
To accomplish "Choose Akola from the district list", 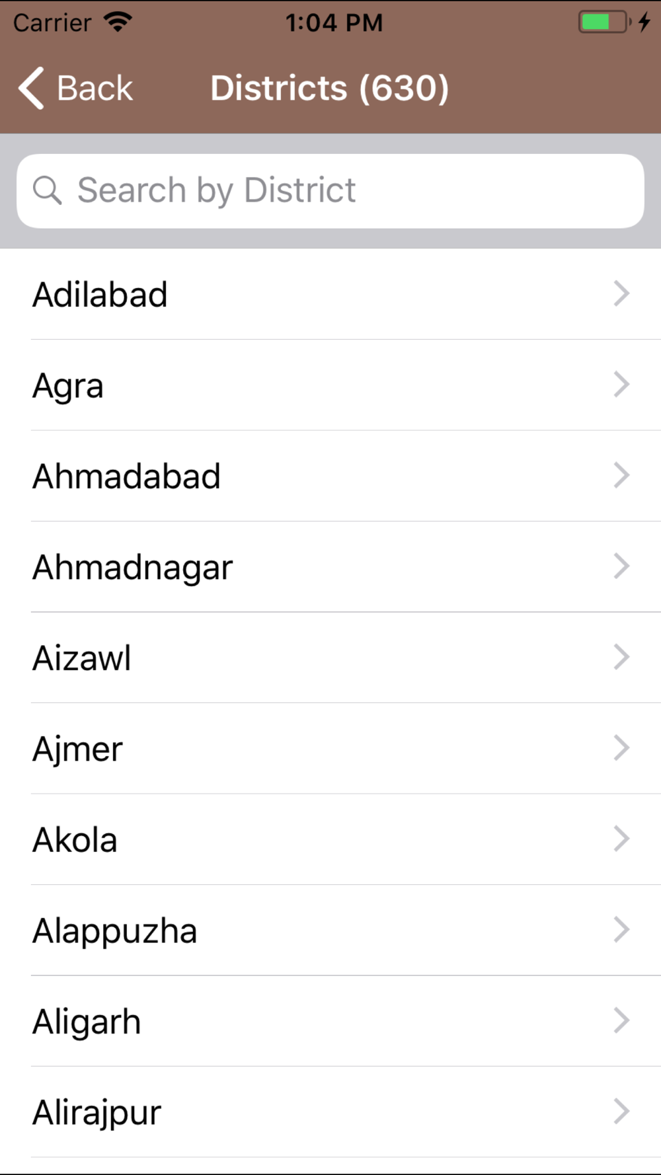I will 330,839.
